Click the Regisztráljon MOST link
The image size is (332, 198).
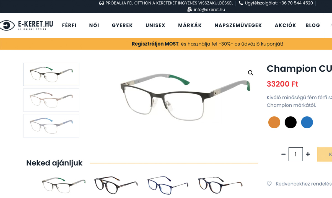click(x=155, y=44)
